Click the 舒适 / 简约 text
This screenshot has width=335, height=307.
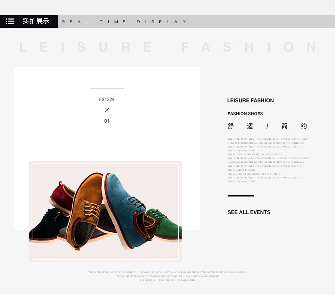coord(267,126)
